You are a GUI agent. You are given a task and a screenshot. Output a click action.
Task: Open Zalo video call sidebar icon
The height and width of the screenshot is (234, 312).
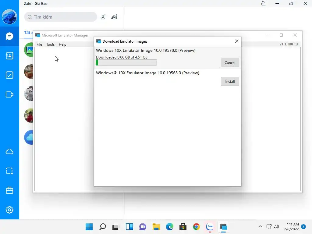9,94
